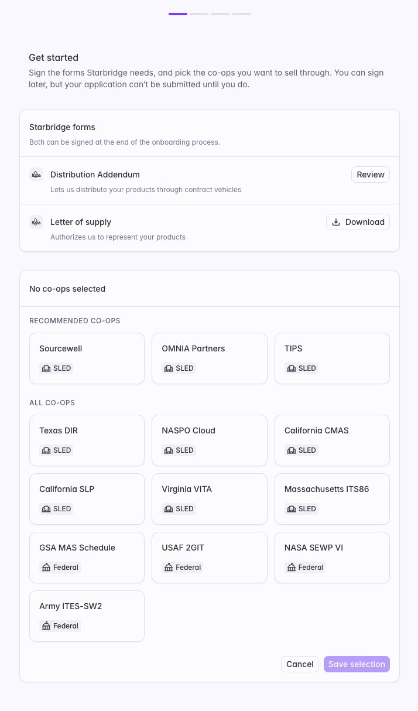This screenshot has width=418, height=711.
Task: Click the fourth onboarding progress step
Action: pos(241,14)
